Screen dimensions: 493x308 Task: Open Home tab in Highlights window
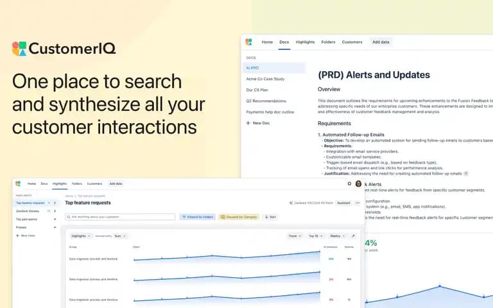(x=31, y=184)
